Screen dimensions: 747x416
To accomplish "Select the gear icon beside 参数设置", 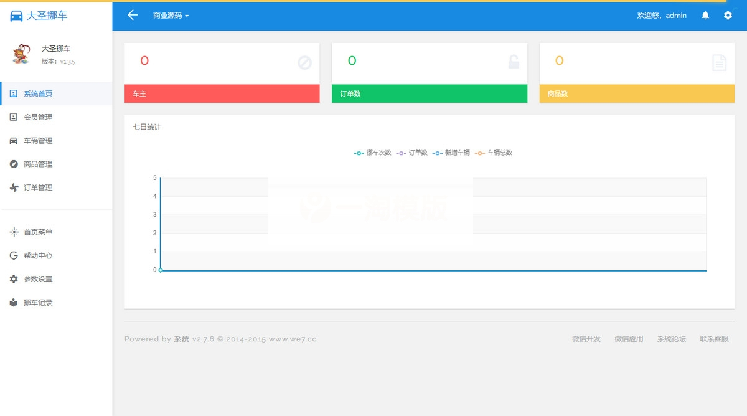I will (x=14, y=279).
